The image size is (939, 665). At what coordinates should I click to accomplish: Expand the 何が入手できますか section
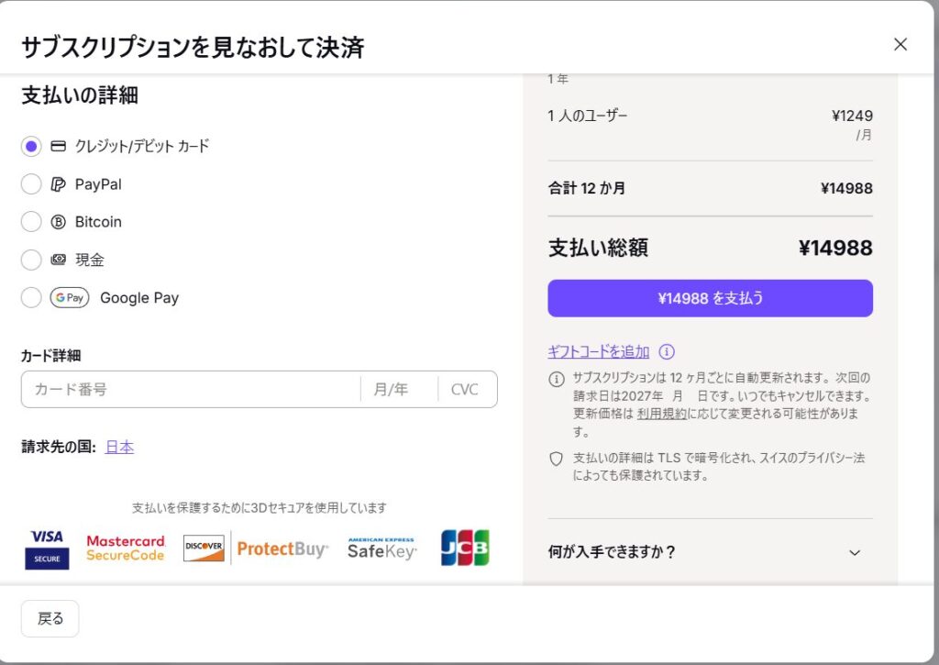(x=855, y=552)
